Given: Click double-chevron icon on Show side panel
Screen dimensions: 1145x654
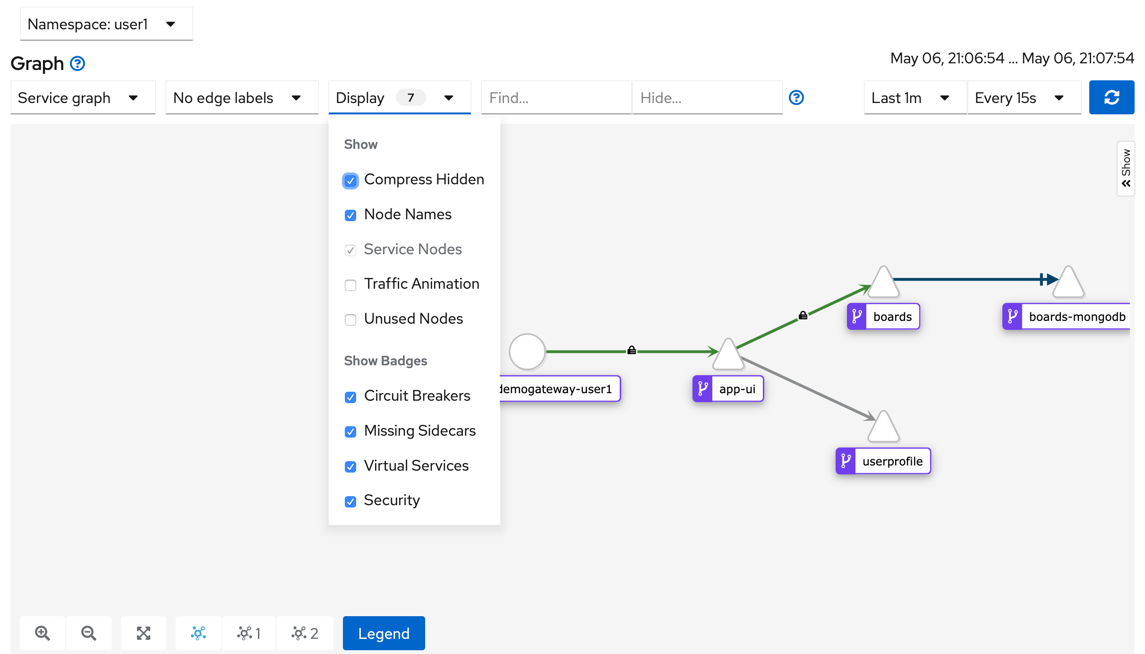Looking at the screenshot, I should (1126, 183).
